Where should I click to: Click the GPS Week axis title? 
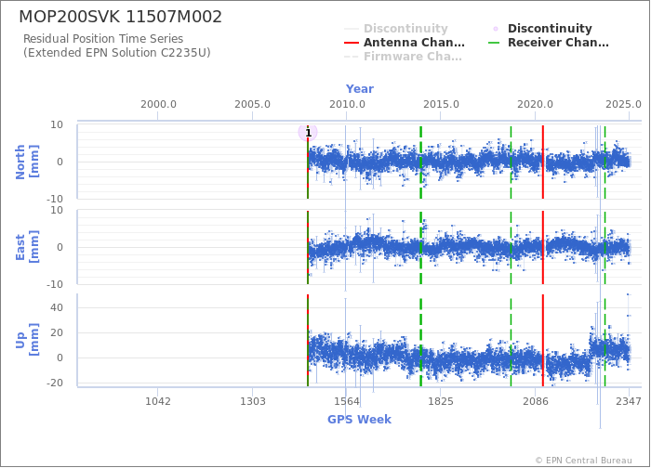coord(359,420)
